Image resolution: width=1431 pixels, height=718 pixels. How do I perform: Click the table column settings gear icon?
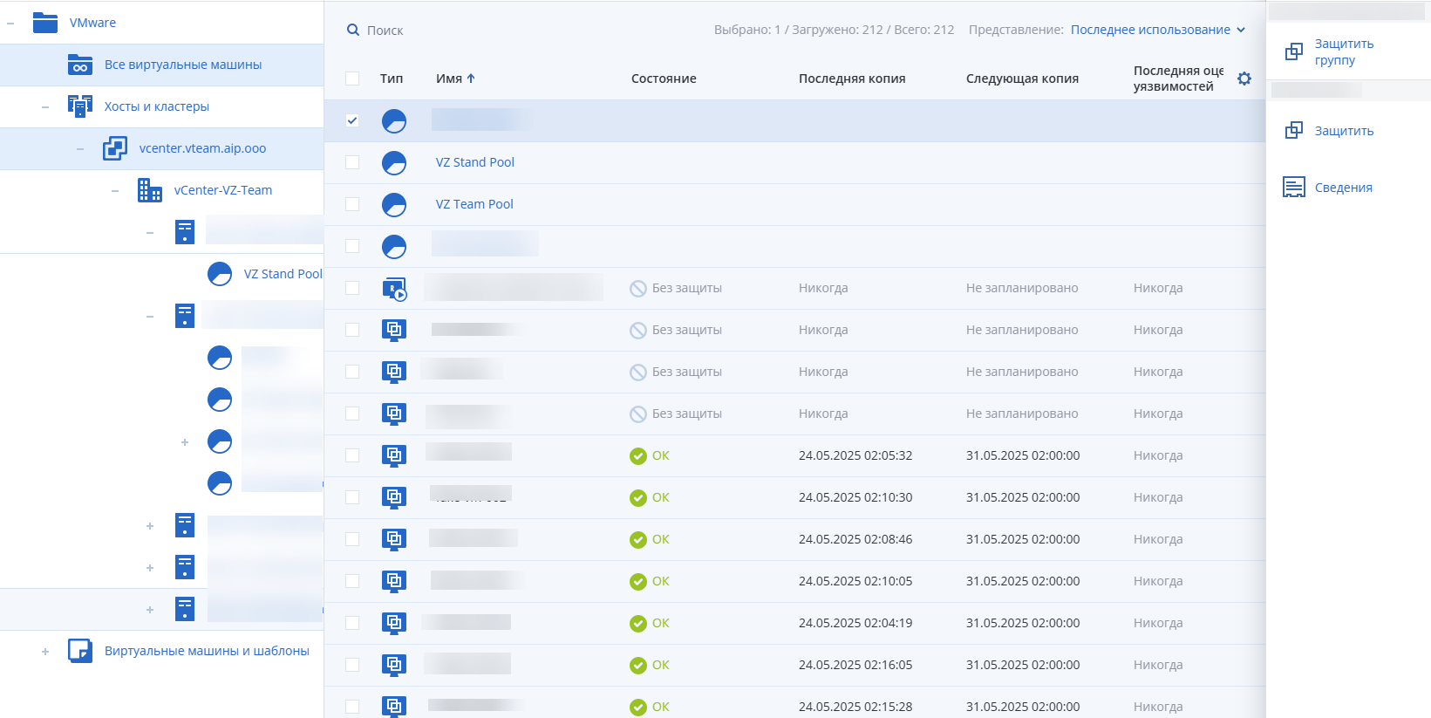pyautogui.click(x=1244, y=79)
